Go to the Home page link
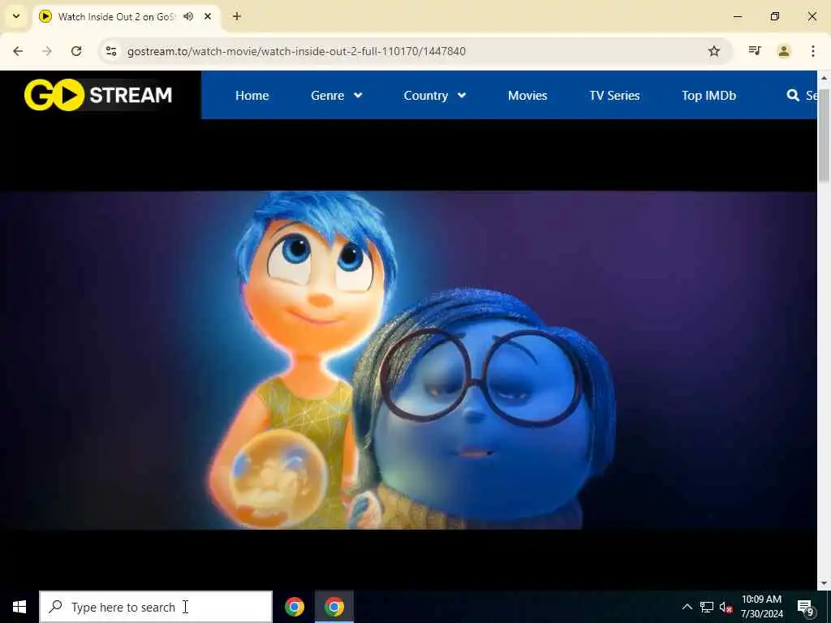831x623 pixels. tap(252, 96)
